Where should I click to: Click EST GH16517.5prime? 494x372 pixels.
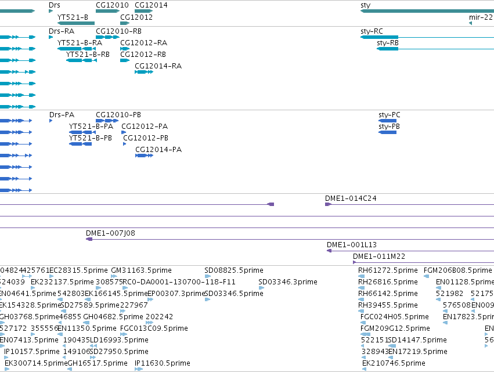(x=98, y=363)
